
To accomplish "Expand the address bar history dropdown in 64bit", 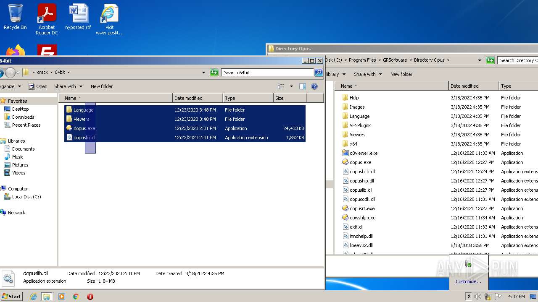I will pos(204,73).
